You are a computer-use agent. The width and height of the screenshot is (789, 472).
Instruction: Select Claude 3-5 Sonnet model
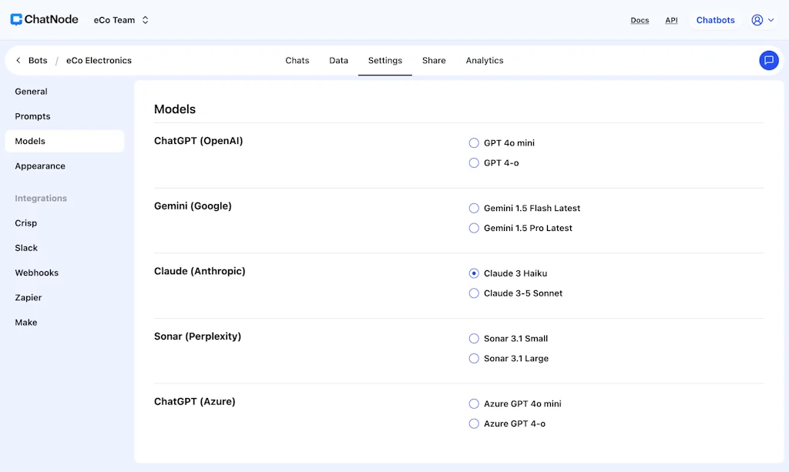(474, 293)
